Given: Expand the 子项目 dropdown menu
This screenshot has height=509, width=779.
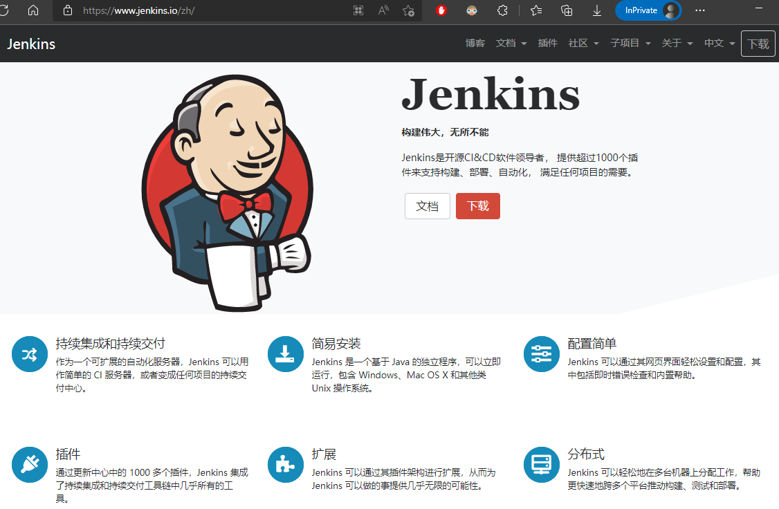Looking at the screenshot, I should click(630, 43).
